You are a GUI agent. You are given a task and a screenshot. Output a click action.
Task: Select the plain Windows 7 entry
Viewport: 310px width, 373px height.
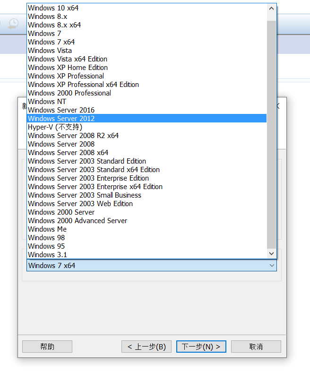click(146, 34)
